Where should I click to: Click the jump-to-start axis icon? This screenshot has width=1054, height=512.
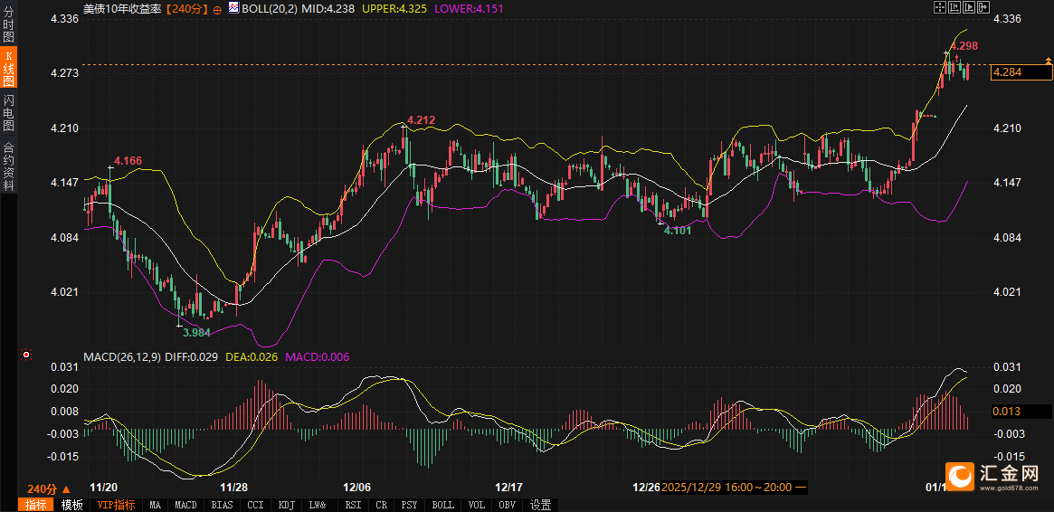click(953, 8)
